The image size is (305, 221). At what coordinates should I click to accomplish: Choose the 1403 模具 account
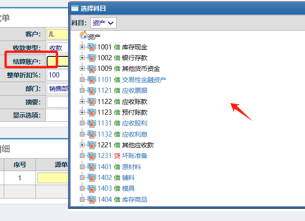point(117,188)
